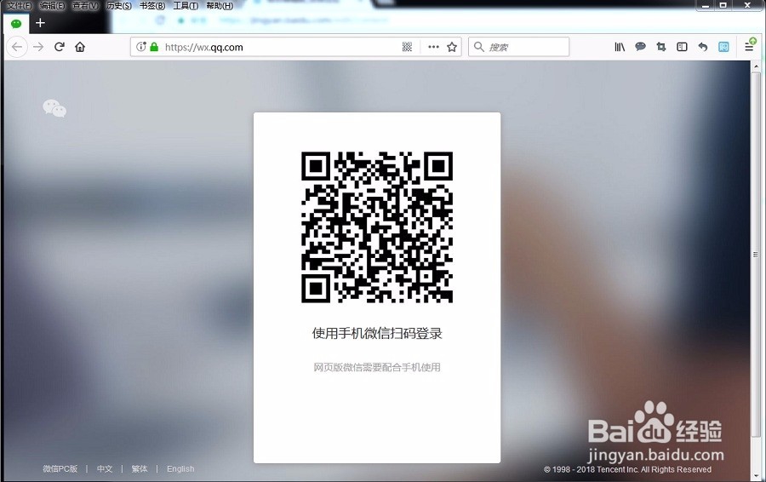Open the 帮助(H) menu

(220, 6)
